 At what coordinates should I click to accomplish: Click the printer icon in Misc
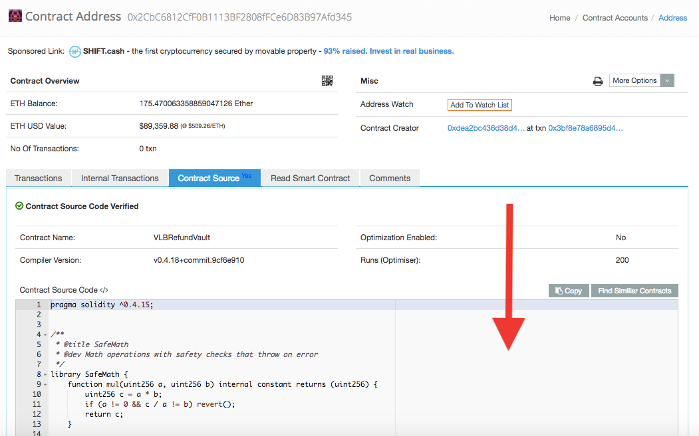(x=598, y=81)
